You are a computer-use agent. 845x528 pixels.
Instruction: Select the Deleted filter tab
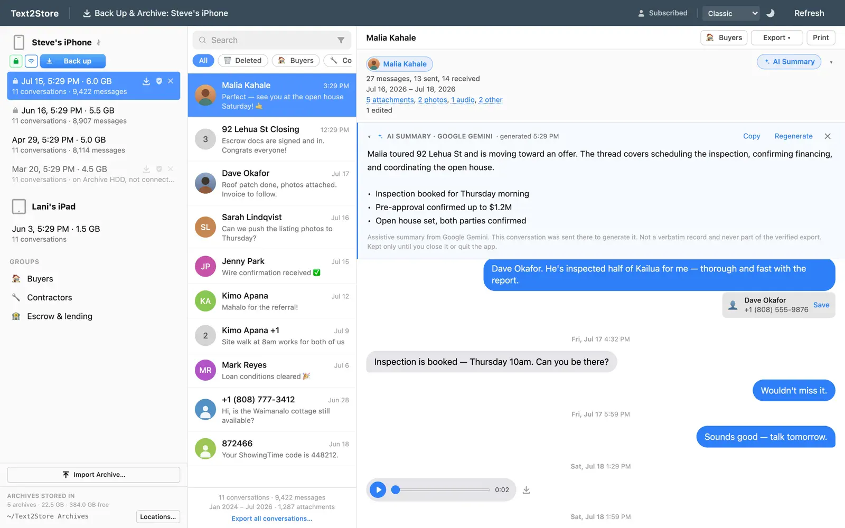243,61
